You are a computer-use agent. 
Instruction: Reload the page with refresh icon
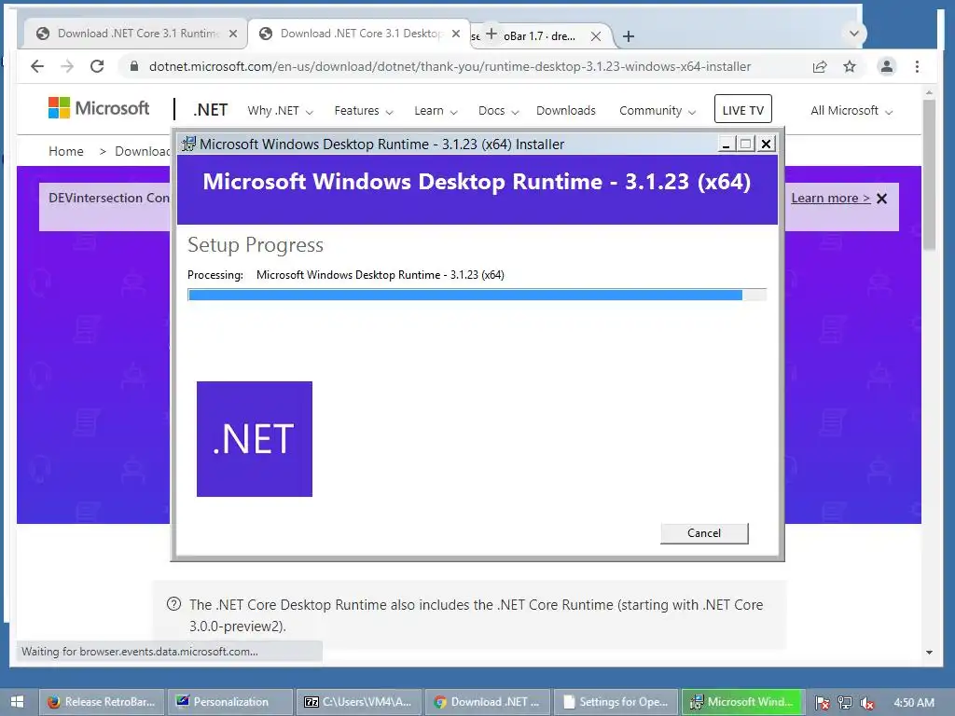[x=97, y=66]
